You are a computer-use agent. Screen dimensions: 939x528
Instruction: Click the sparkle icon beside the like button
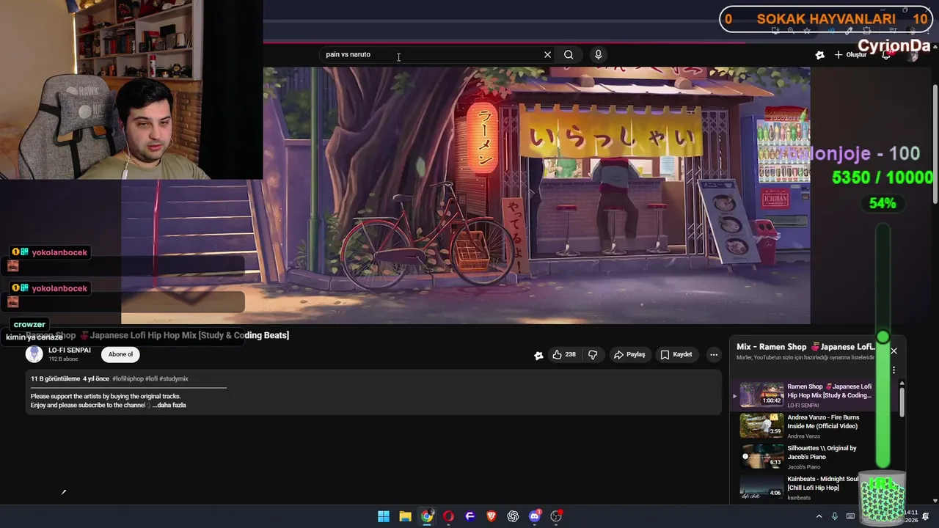538,355
